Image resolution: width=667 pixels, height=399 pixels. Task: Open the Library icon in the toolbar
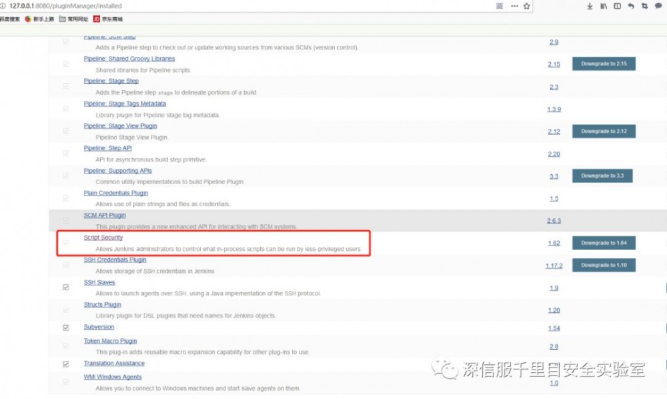pyautogui.click(x=604, y=5)
